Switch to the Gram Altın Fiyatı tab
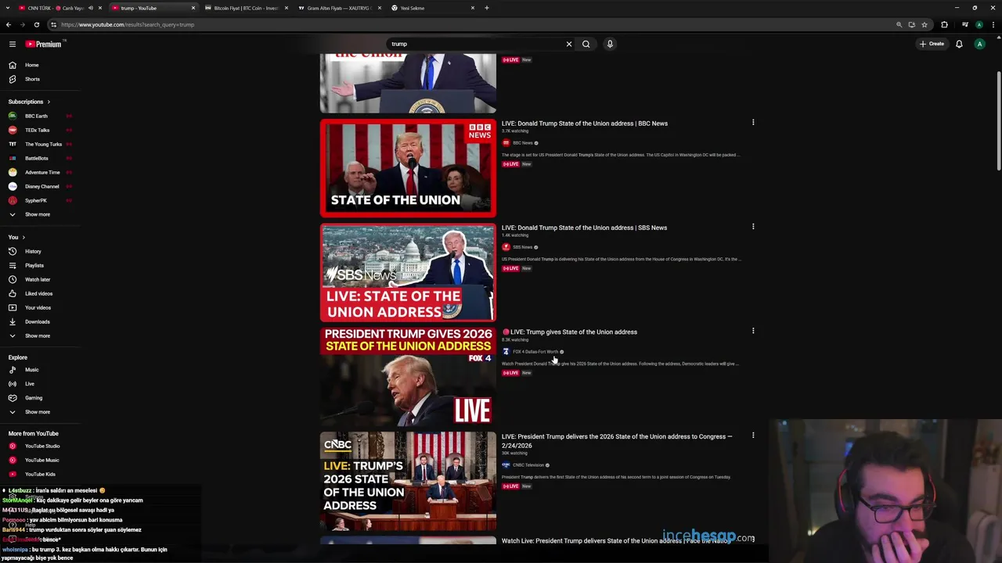Image resolution: width=1002 pixels, height=563 pixels. (x=339, y=8)
